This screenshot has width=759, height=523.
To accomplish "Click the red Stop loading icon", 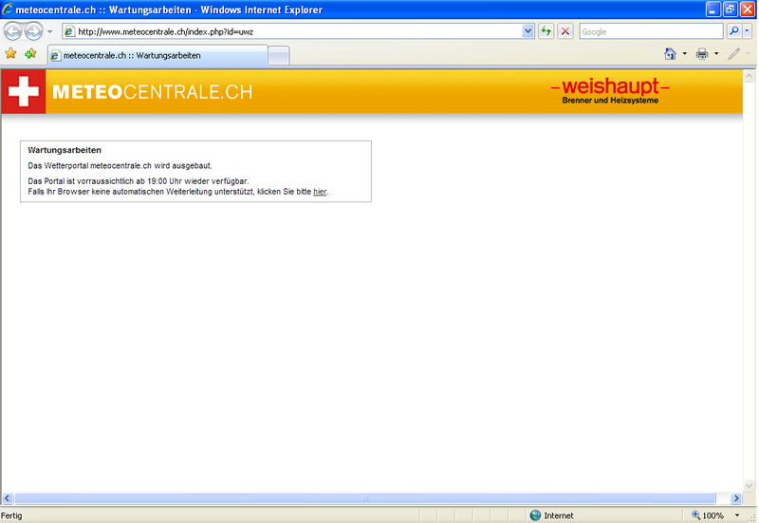I will click(565, 31).
